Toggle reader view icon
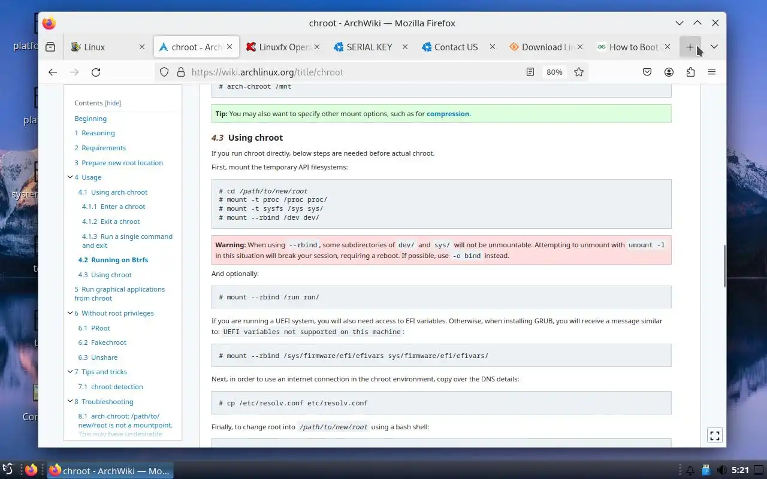Viewport: 767px width, 479px height. [530, 72]
